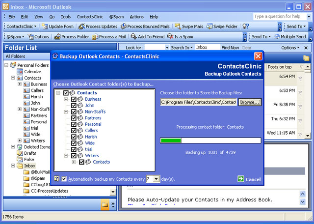Click the folder icon at navigation pane bottom
Image resolution: width=314 pixels, height=224 pixels.
coord(105,204)
